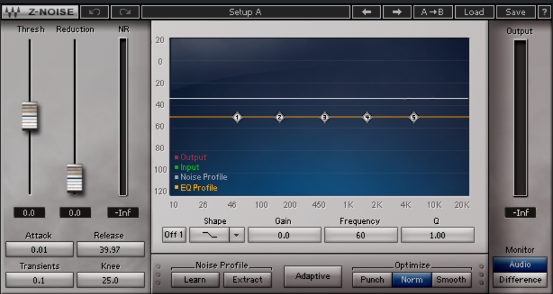
Task: Copy setup with A→B button
Action: [x=433, y=12]
